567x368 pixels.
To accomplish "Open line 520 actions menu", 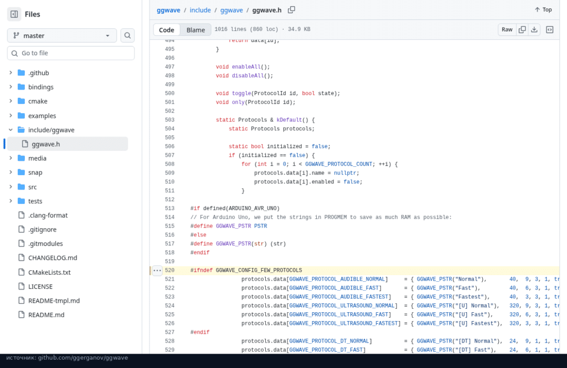I will coord(157,270).
